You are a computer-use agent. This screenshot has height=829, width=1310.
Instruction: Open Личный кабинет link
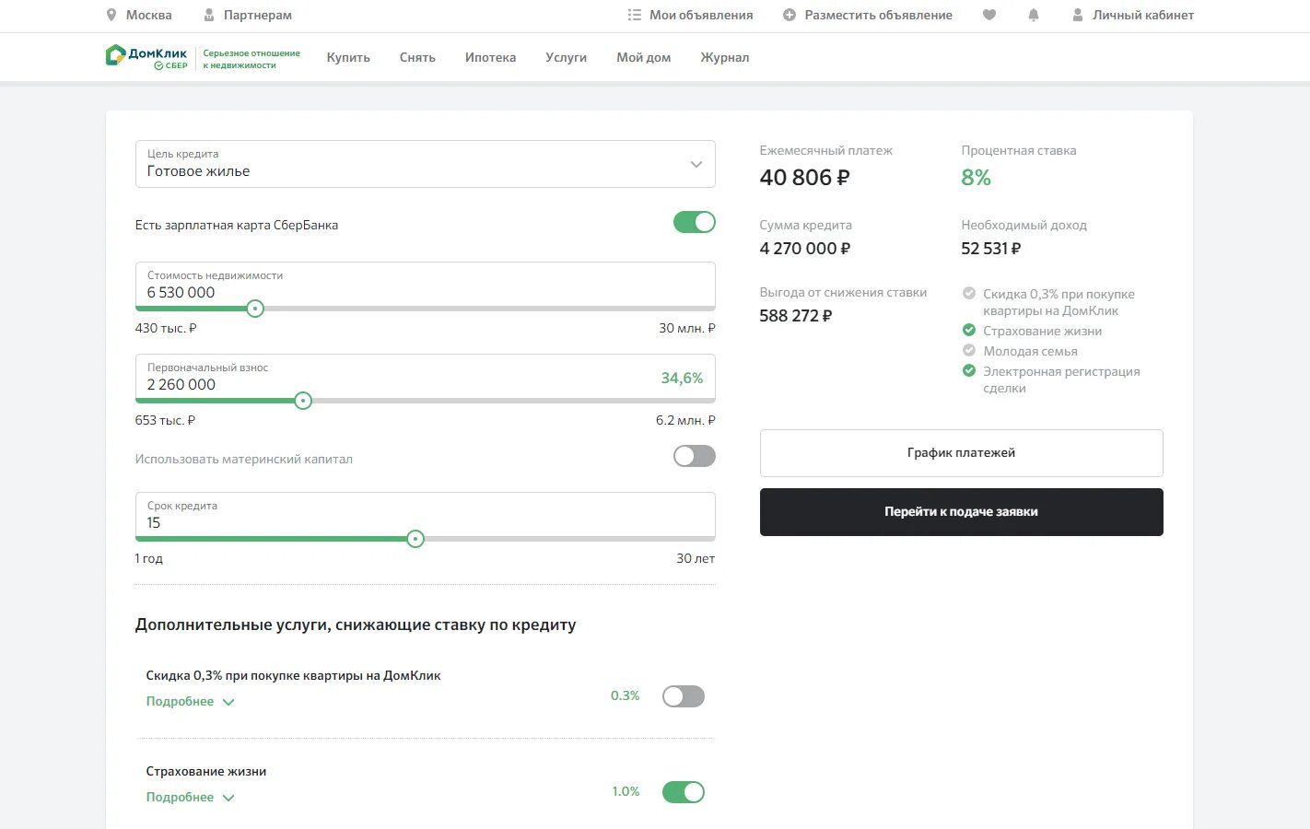click(x=1143, y=15)
